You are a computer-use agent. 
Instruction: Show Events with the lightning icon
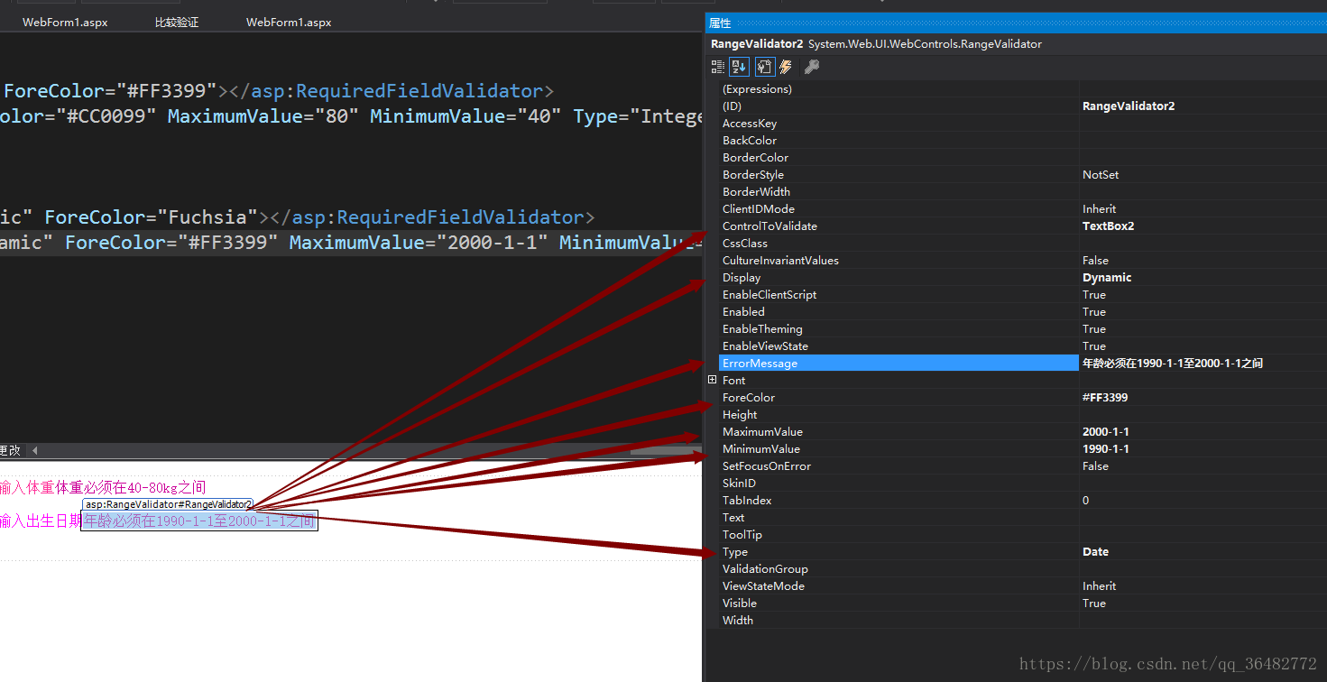click(786, 67)
